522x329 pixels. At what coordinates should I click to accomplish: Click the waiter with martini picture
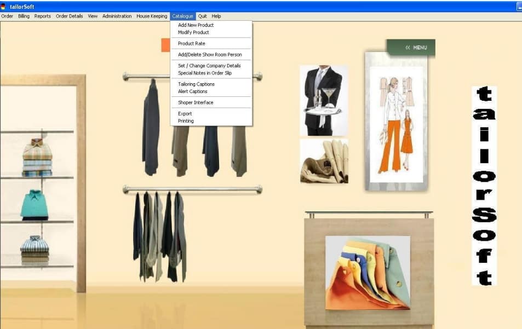[324, 101]
